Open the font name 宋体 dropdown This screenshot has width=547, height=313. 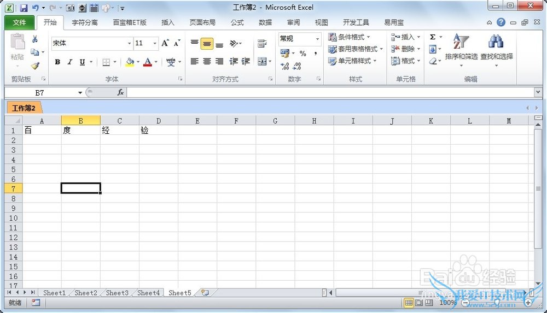(129, 43)
